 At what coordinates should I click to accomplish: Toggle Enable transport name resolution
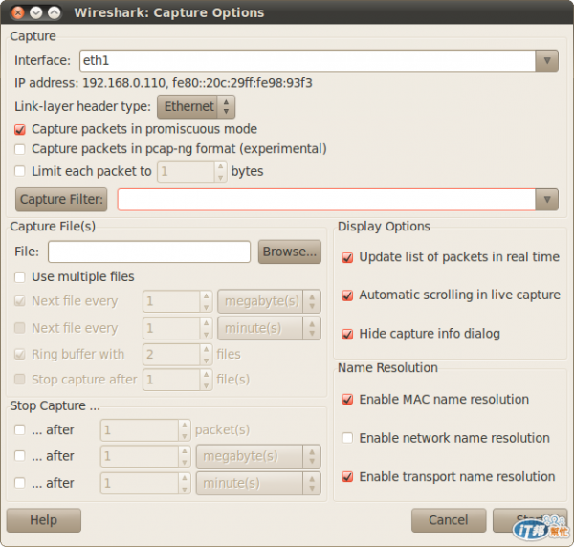click(x=347, y=477)
